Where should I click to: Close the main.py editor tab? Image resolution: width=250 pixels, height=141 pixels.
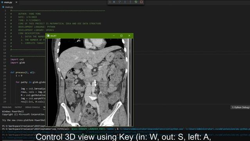tap(16, 2)
